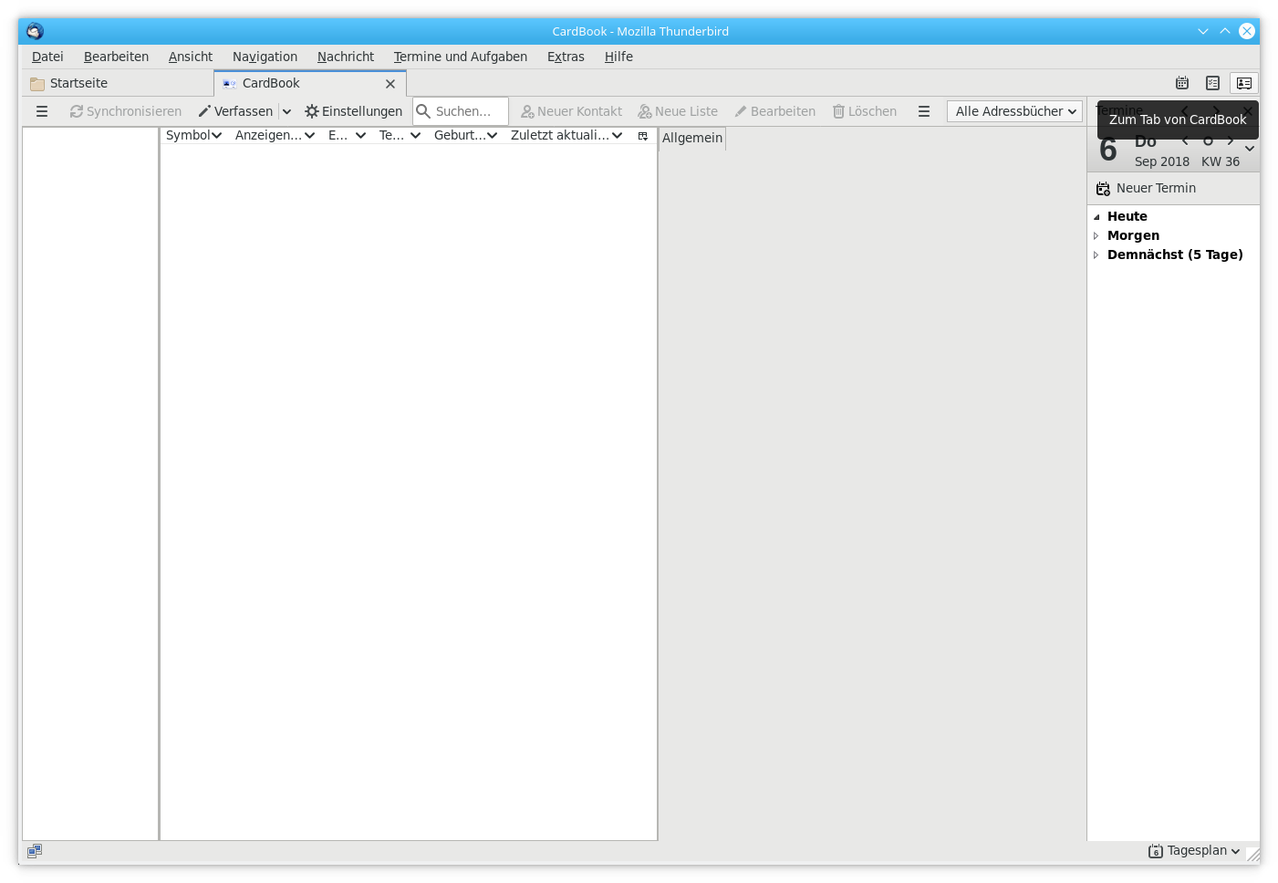Open the app menu right of Löschen
This screenshot has height=883, width=1278.
pyautogui.click(x=924, y=111)
